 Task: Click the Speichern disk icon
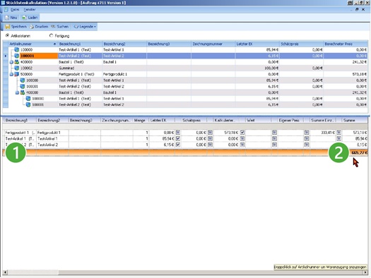click(8, 27)
